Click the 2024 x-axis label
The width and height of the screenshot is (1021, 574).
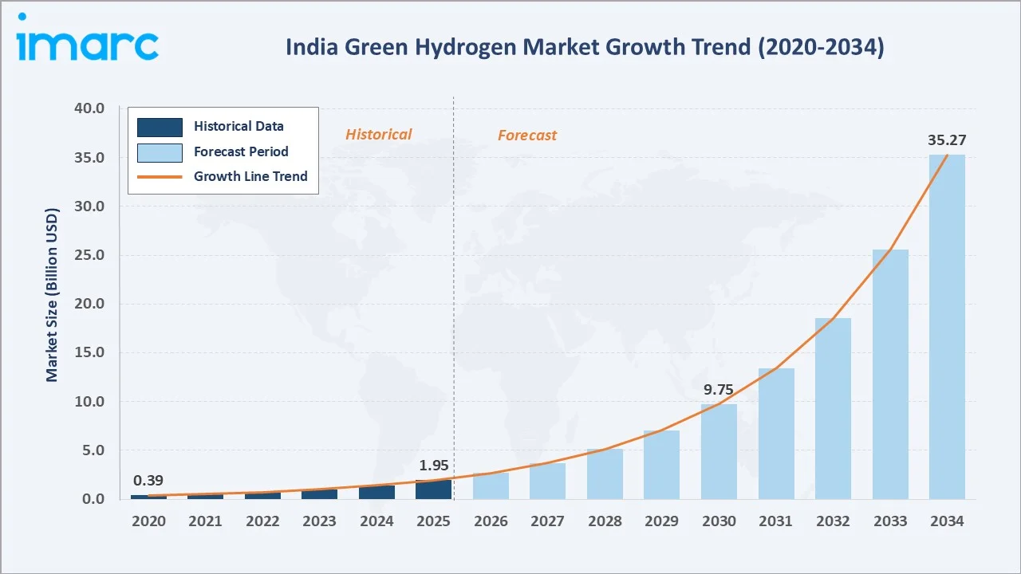coord(376,521)
